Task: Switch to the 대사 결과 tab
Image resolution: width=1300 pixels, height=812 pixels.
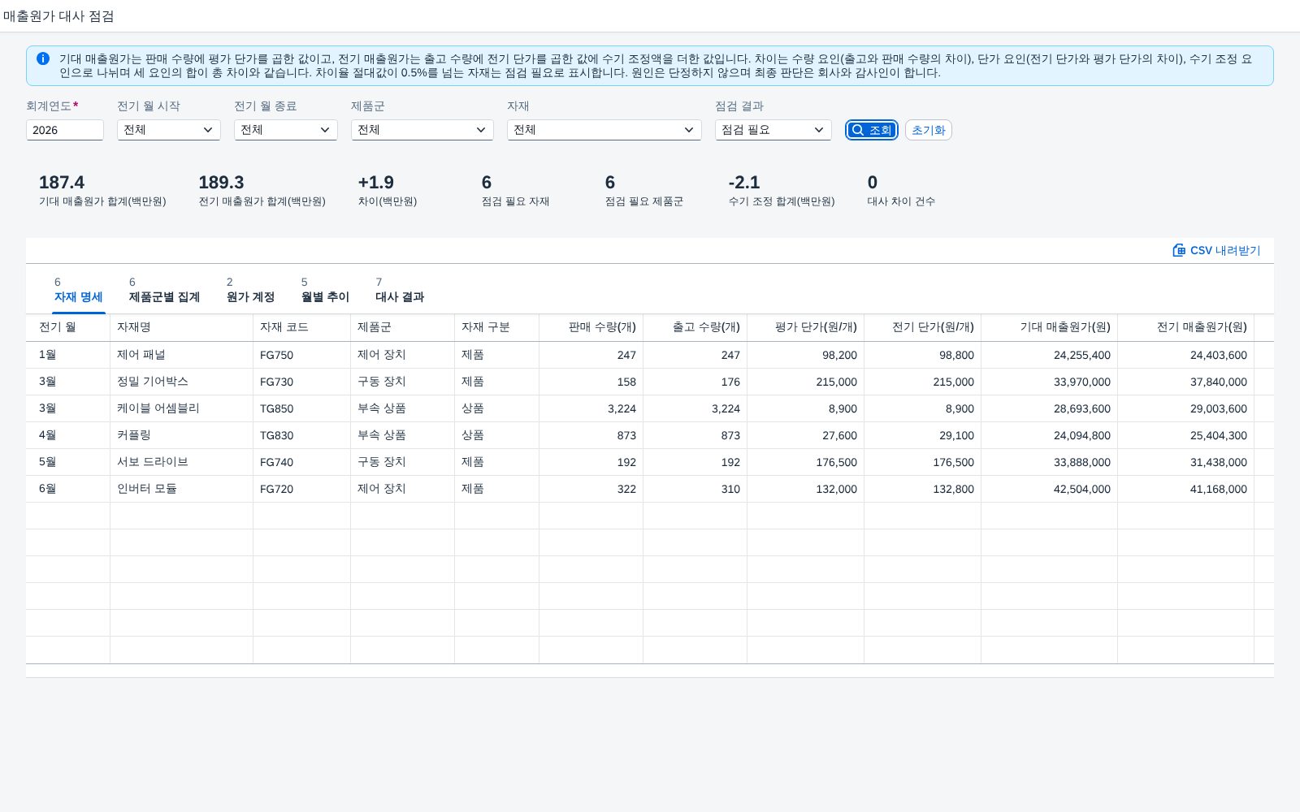Action: pos(400,291)
